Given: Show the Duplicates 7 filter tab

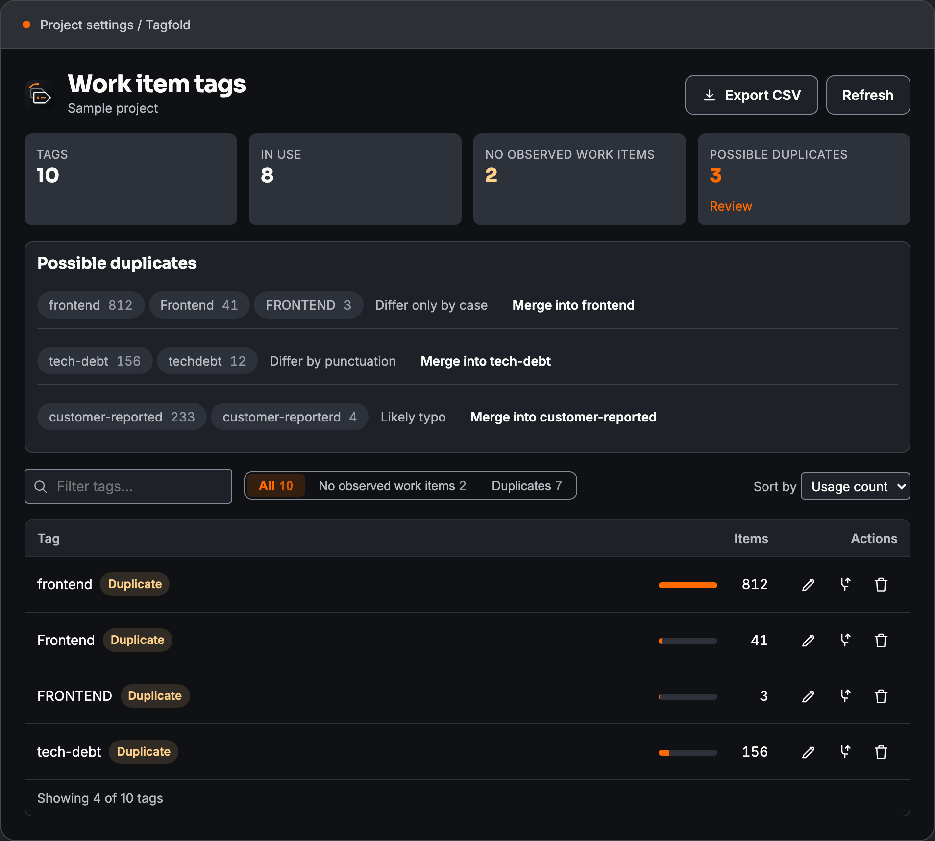Looking at the screenshot, I should 526,486.
